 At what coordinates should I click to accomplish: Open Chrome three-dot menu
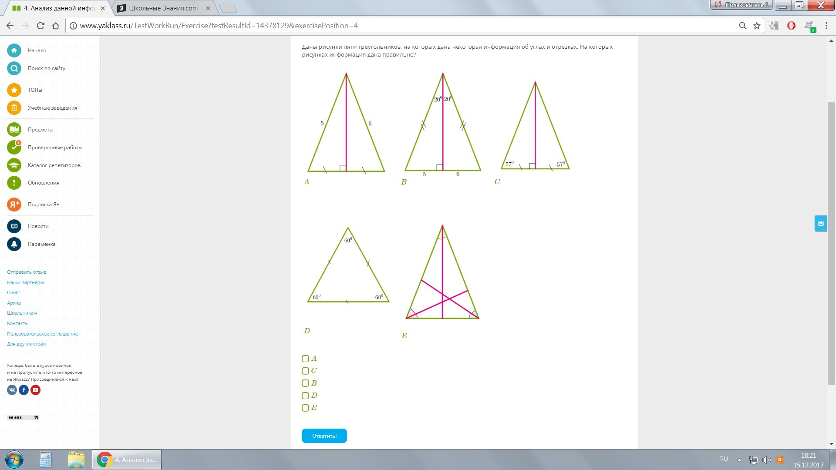pos(826,26)
